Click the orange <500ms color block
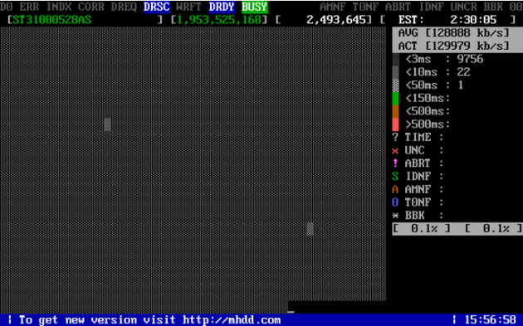The height and width of the screenshot is (326, 523). (x=395, y=111)
